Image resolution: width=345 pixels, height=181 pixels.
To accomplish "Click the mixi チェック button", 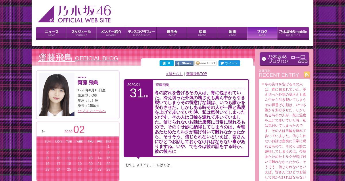I will tap(206, 63).
